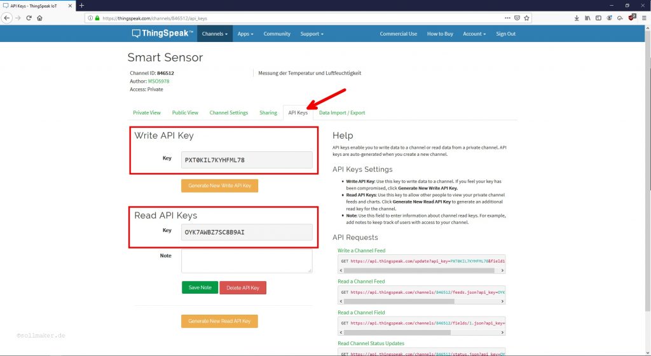Click the address bar URL
This screenshot has width=651, height=356.
click(x=155, y=18)
